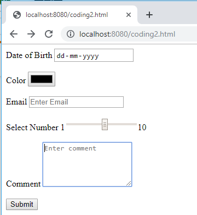Click the address bar URL text

(x=127, y=34)
